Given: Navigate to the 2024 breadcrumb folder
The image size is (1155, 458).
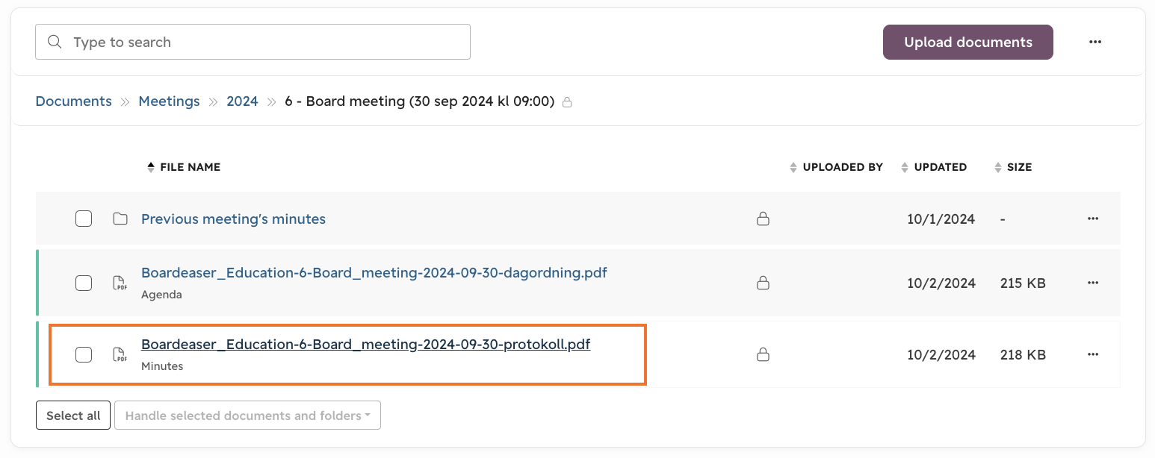Looking at the screenshot, I should [x=243, y=101].
